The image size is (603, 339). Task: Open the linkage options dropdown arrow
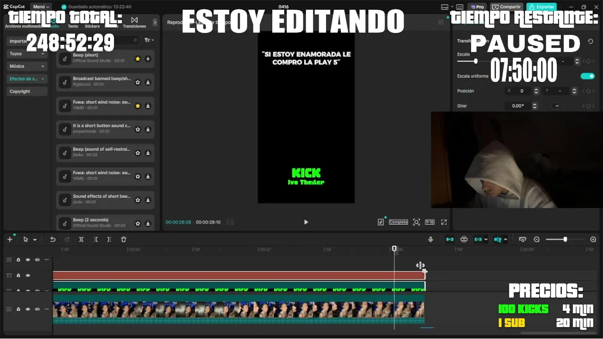pyautogui.click(x=486, y=239)
